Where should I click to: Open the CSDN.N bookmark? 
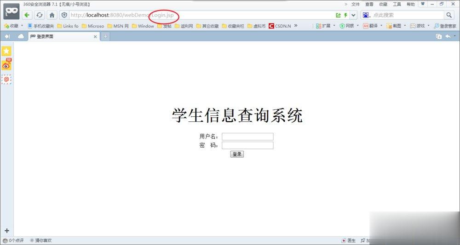pyautogui.click(x=280, y=26)
